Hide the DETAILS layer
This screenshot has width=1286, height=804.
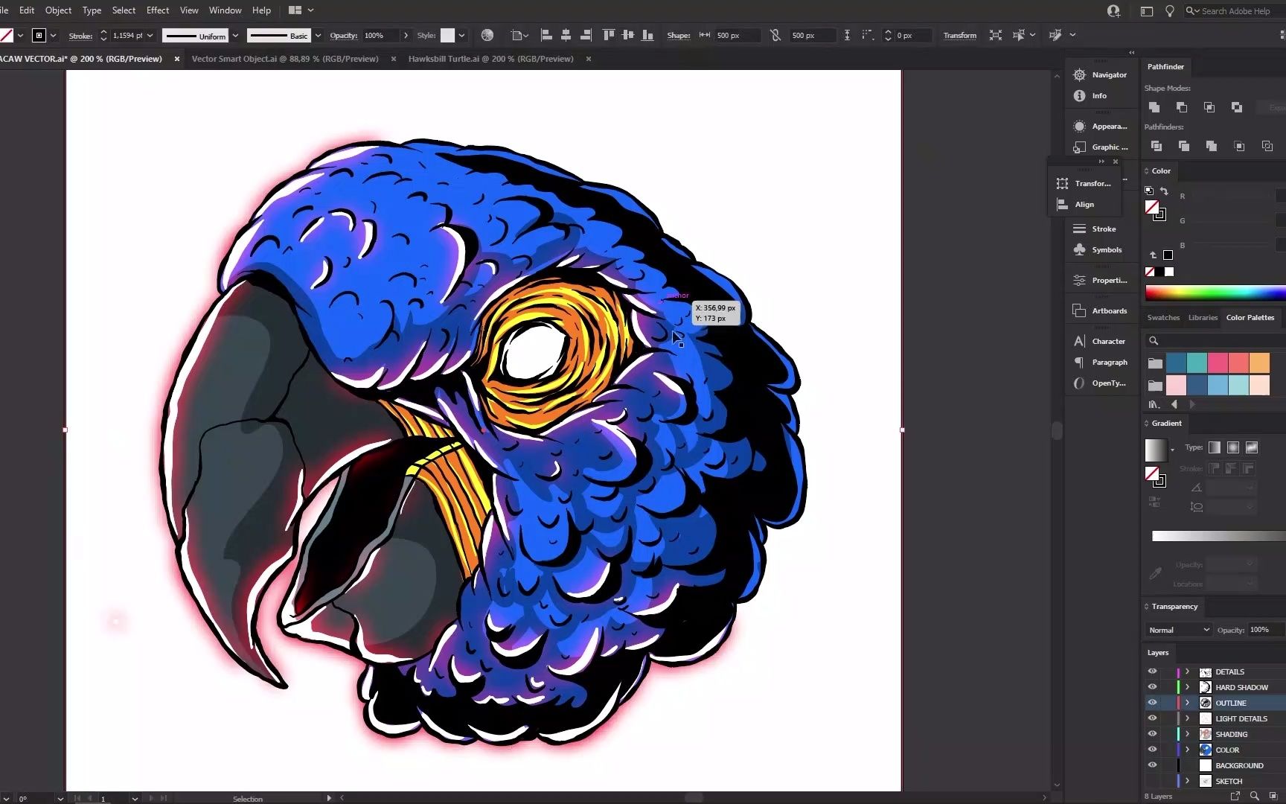point(1152,671)
